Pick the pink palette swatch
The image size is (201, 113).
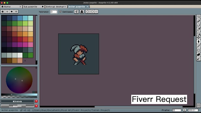tap(30, 45)
